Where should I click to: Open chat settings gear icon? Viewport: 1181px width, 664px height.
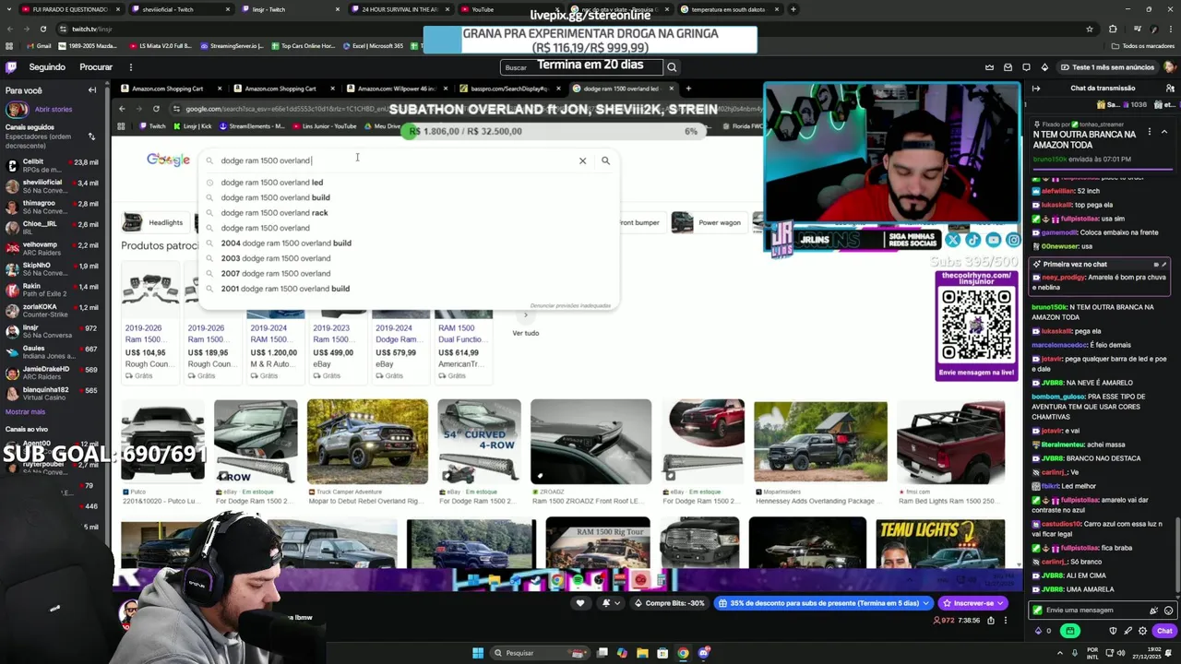pyautogui.click(x=1142, y=631)
